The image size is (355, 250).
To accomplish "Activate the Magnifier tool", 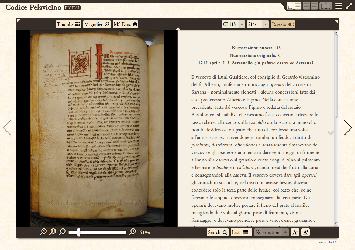I will click(x=96, y=24).
